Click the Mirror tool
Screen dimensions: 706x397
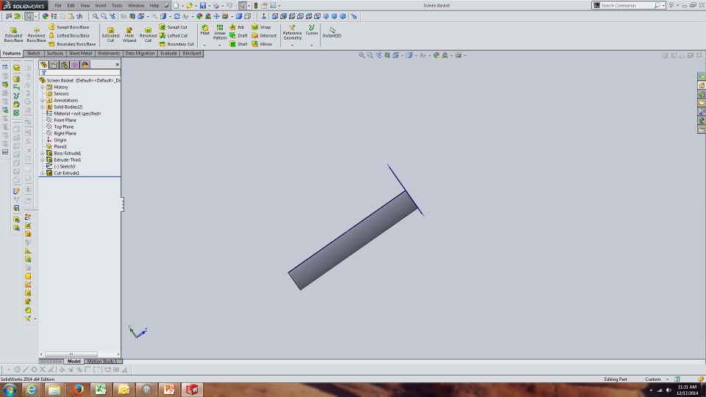tap(262, 44)
